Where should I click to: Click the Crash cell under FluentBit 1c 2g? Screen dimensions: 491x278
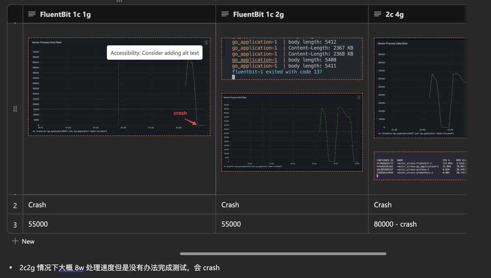pos(292,205)
